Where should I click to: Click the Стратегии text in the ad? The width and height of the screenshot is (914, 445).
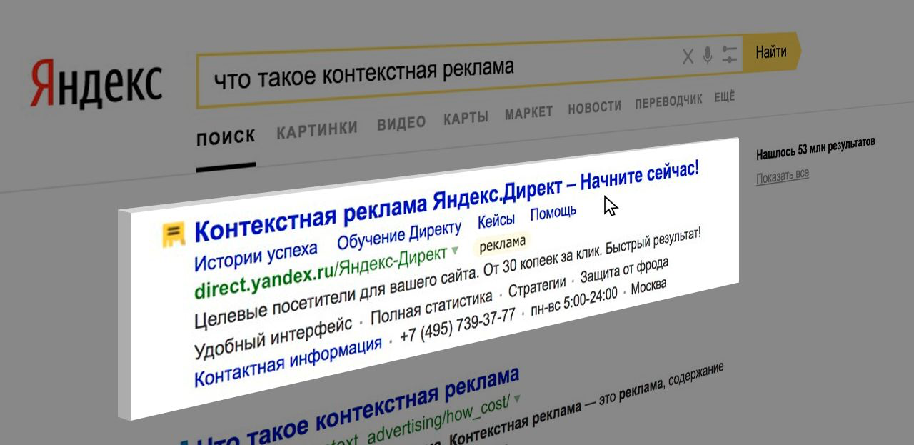536,287
